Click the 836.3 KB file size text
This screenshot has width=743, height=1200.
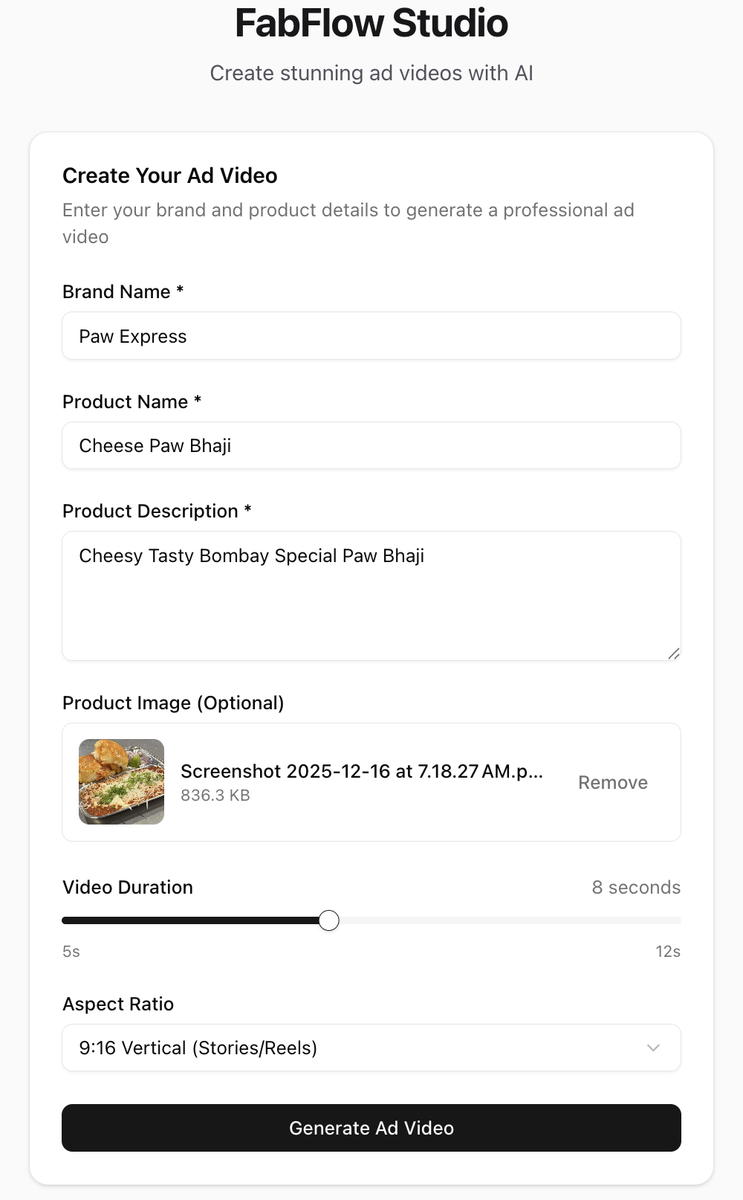pos(215,795)
